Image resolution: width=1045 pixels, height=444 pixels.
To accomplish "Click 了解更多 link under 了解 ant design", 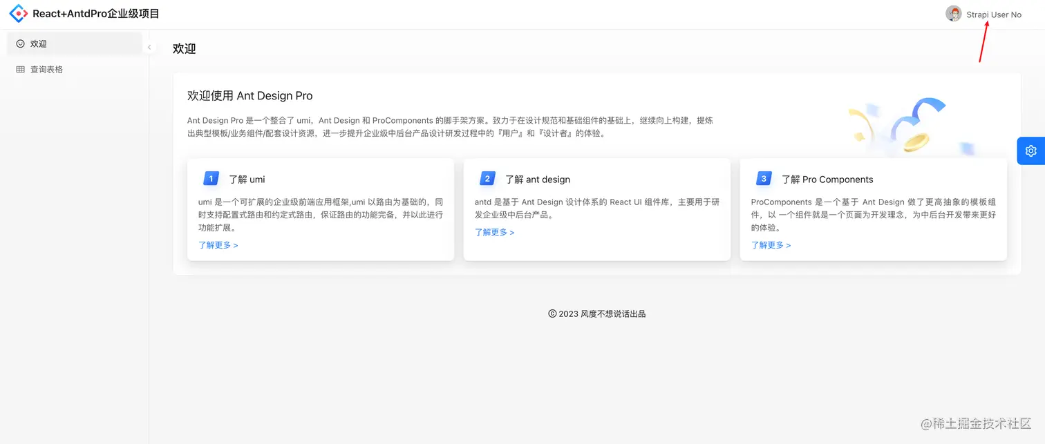I will [x=495, y=233].
